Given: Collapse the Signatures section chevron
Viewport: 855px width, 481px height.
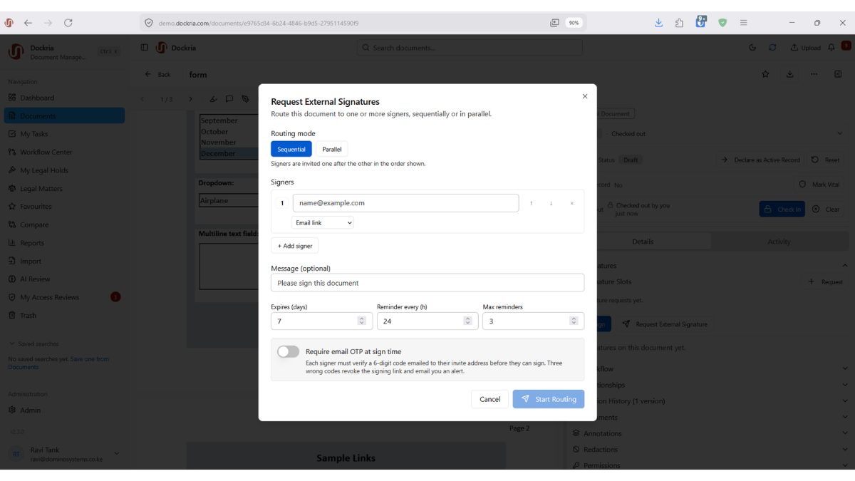Looking at the screenshot, I should (x=844, y=266).
